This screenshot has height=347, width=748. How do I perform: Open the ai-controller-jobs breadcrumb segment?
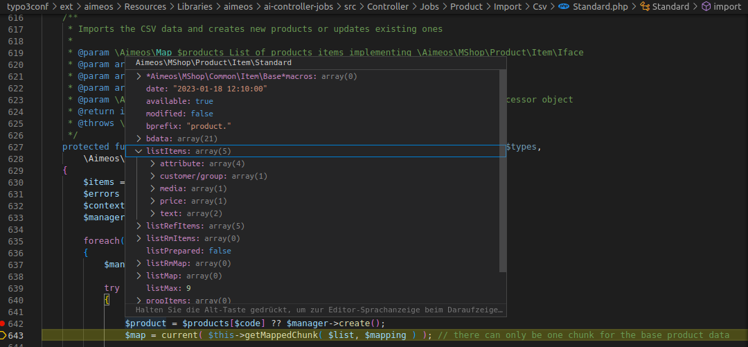coord(299,7)
